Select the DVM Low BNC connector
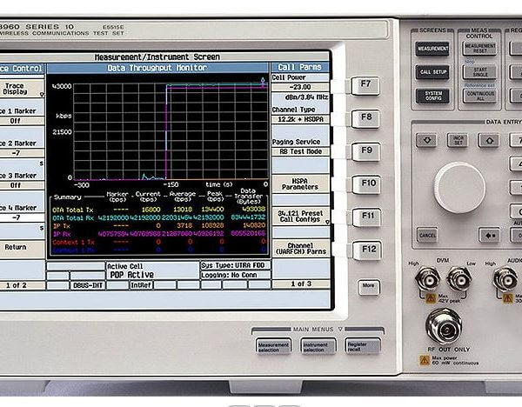The height and width of the screenshot is (407, 522). coord(459,279)
